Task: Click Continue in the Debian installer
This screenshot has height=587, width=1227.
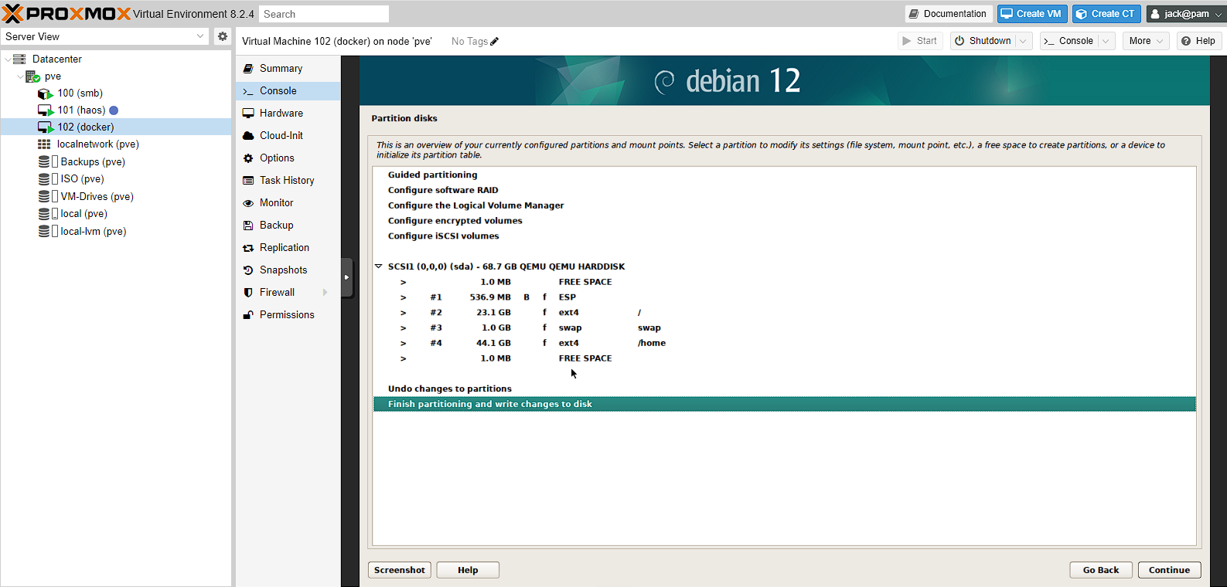Action: (x=1169, y=570)
